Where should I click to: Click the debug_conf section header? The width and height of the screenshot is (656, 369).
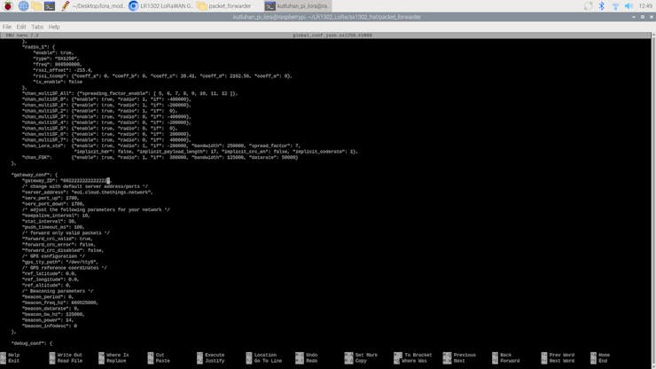pos(32,343)
